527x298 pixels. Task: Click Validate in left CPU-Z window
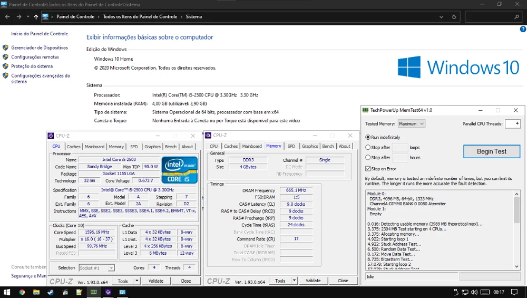(155, 281)
